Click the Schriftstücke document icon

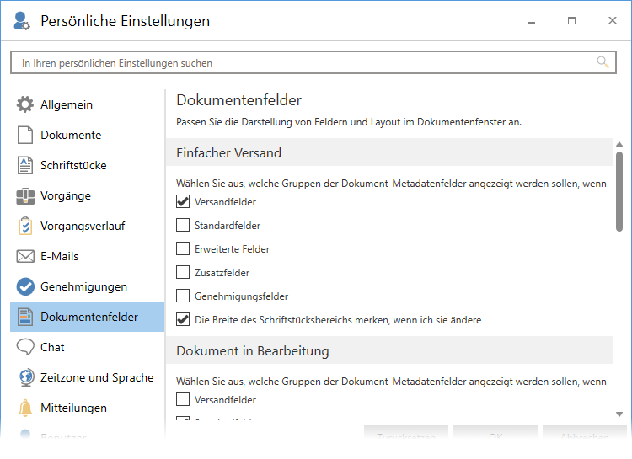25,165
